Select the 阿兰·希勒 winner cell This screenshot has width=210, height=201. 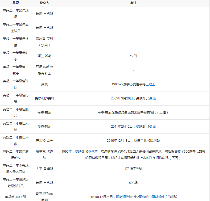pos(44,56)
